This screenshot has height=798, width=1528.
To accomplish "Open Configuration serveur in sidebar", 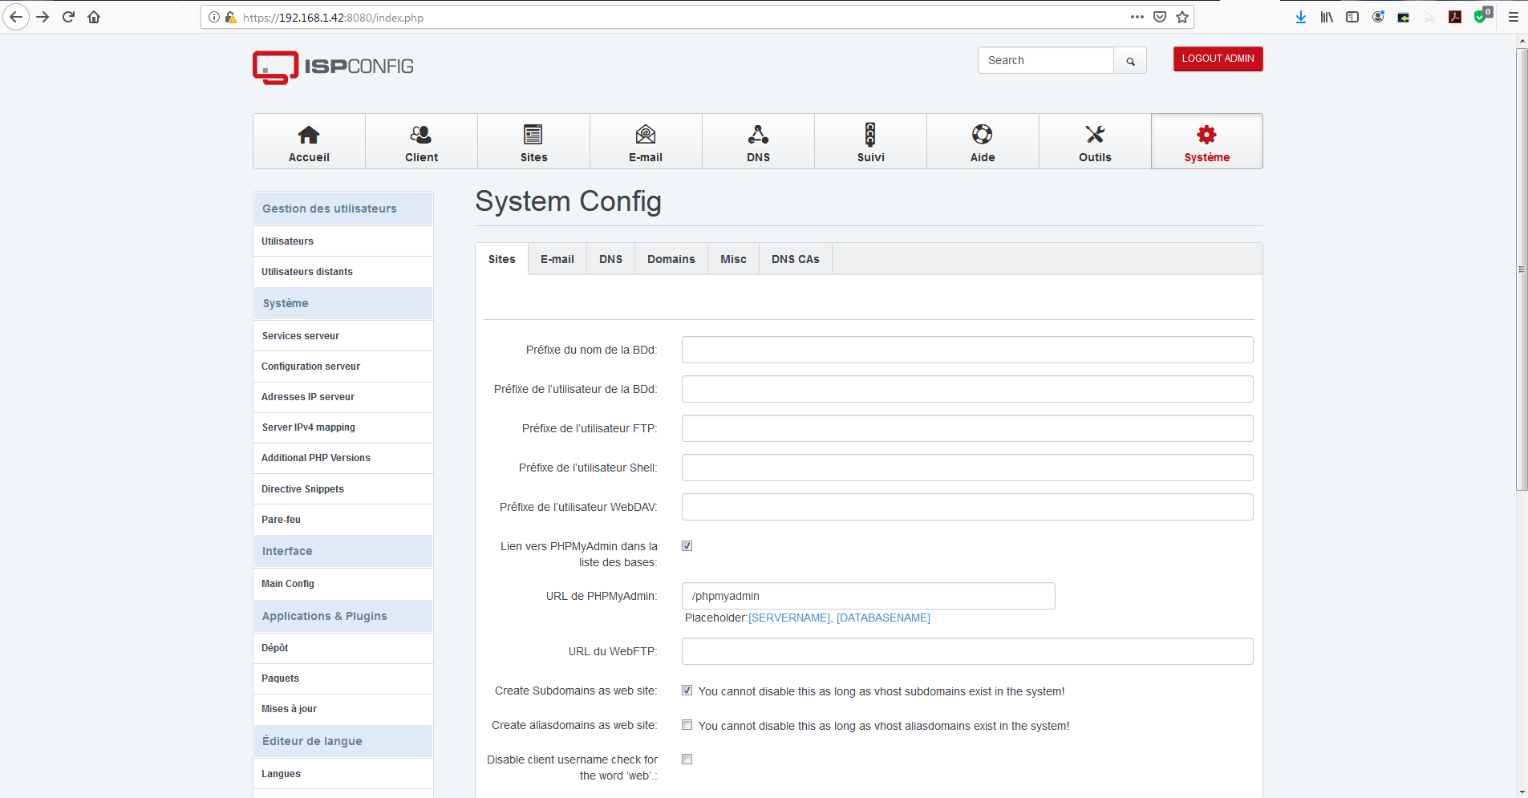I will [x=343, y=367].
